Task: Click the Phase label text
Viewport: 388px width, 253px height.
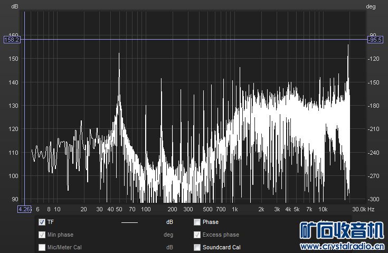Action: tap(211, 222)
